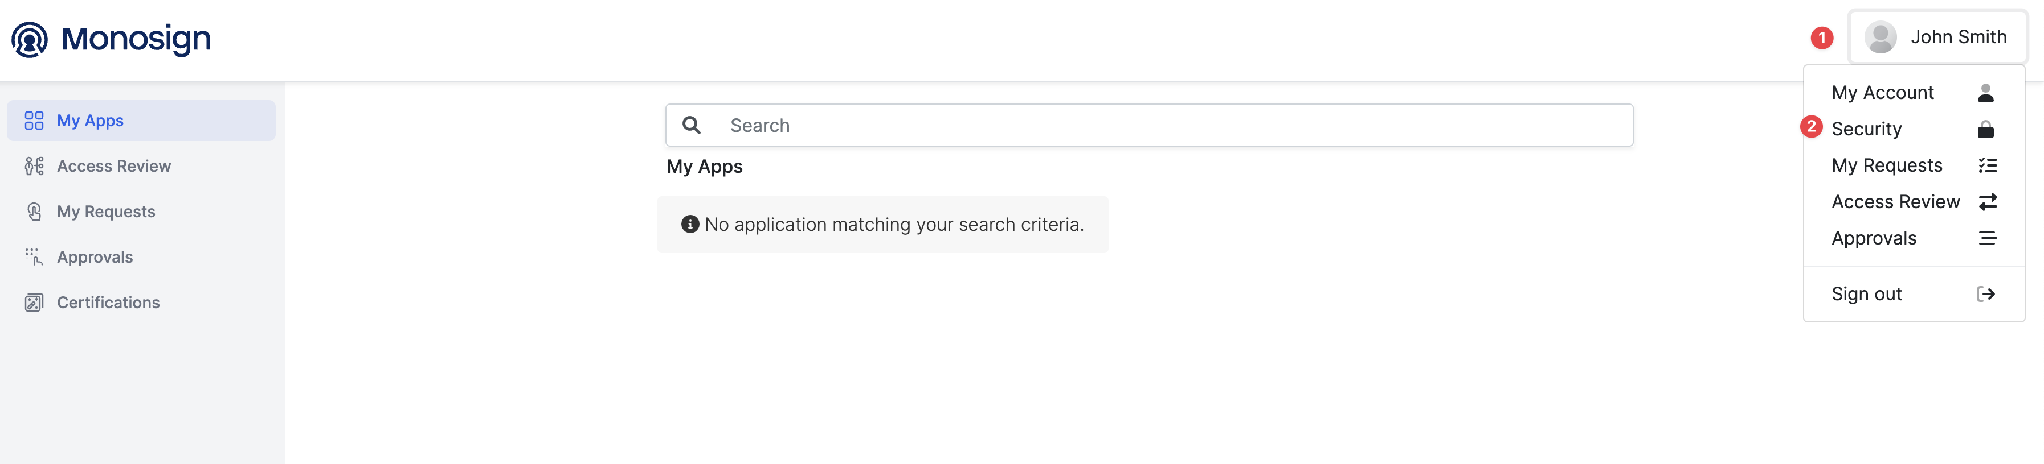Click the John Smith avatar picture
The height and width of the screenshot is (464, 2044).
(1880, 37)
